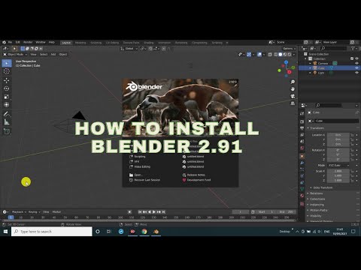The width and height of the screenshot is (361, 270).
Task: Expand the Collections panel in properties
Action: coord(317,199)
